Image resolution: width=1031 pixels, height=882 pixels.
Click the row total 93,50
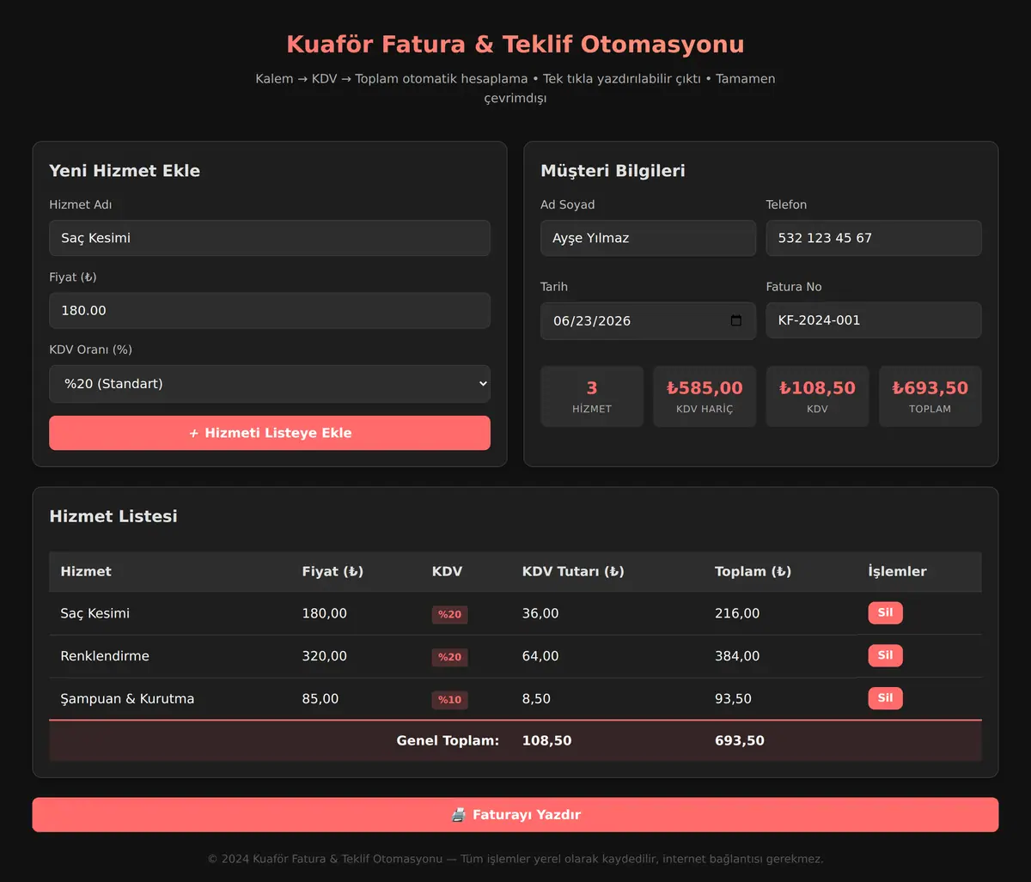(733, 699)
